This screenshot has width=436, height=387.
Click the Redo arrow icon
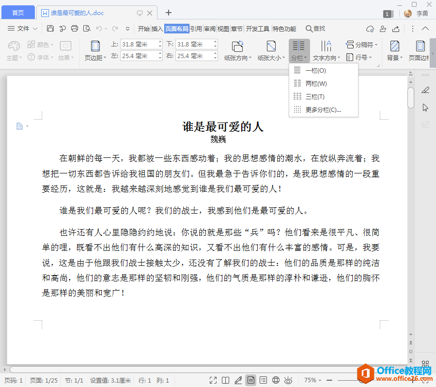pos(115,29)
